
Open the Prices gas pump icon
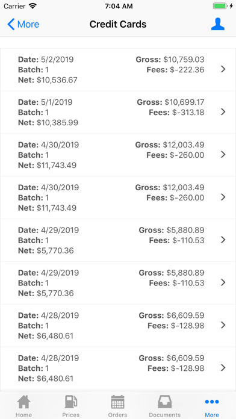71,402
